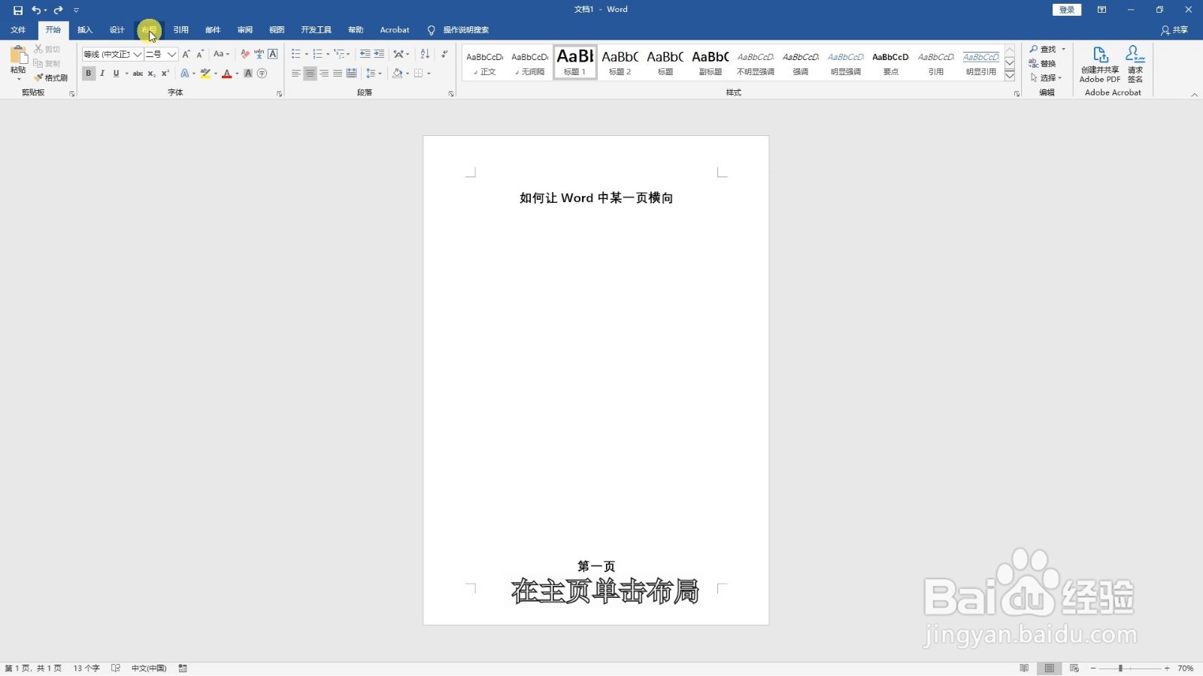
Task: Switch to the Developer (开发工具) tab
Action: coord(316,30)
